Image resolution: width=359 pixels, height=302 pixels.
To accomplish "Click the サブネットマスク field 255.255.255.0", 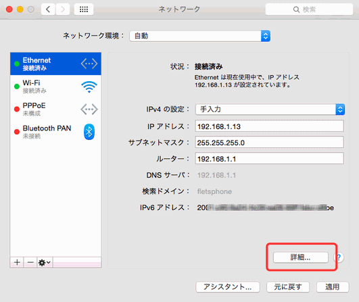I will click(269, 143).
